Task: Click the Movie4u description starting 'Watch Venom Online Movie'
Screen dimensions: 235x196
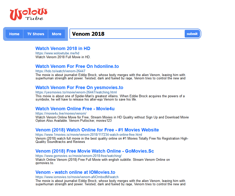Action: (112, 119)
